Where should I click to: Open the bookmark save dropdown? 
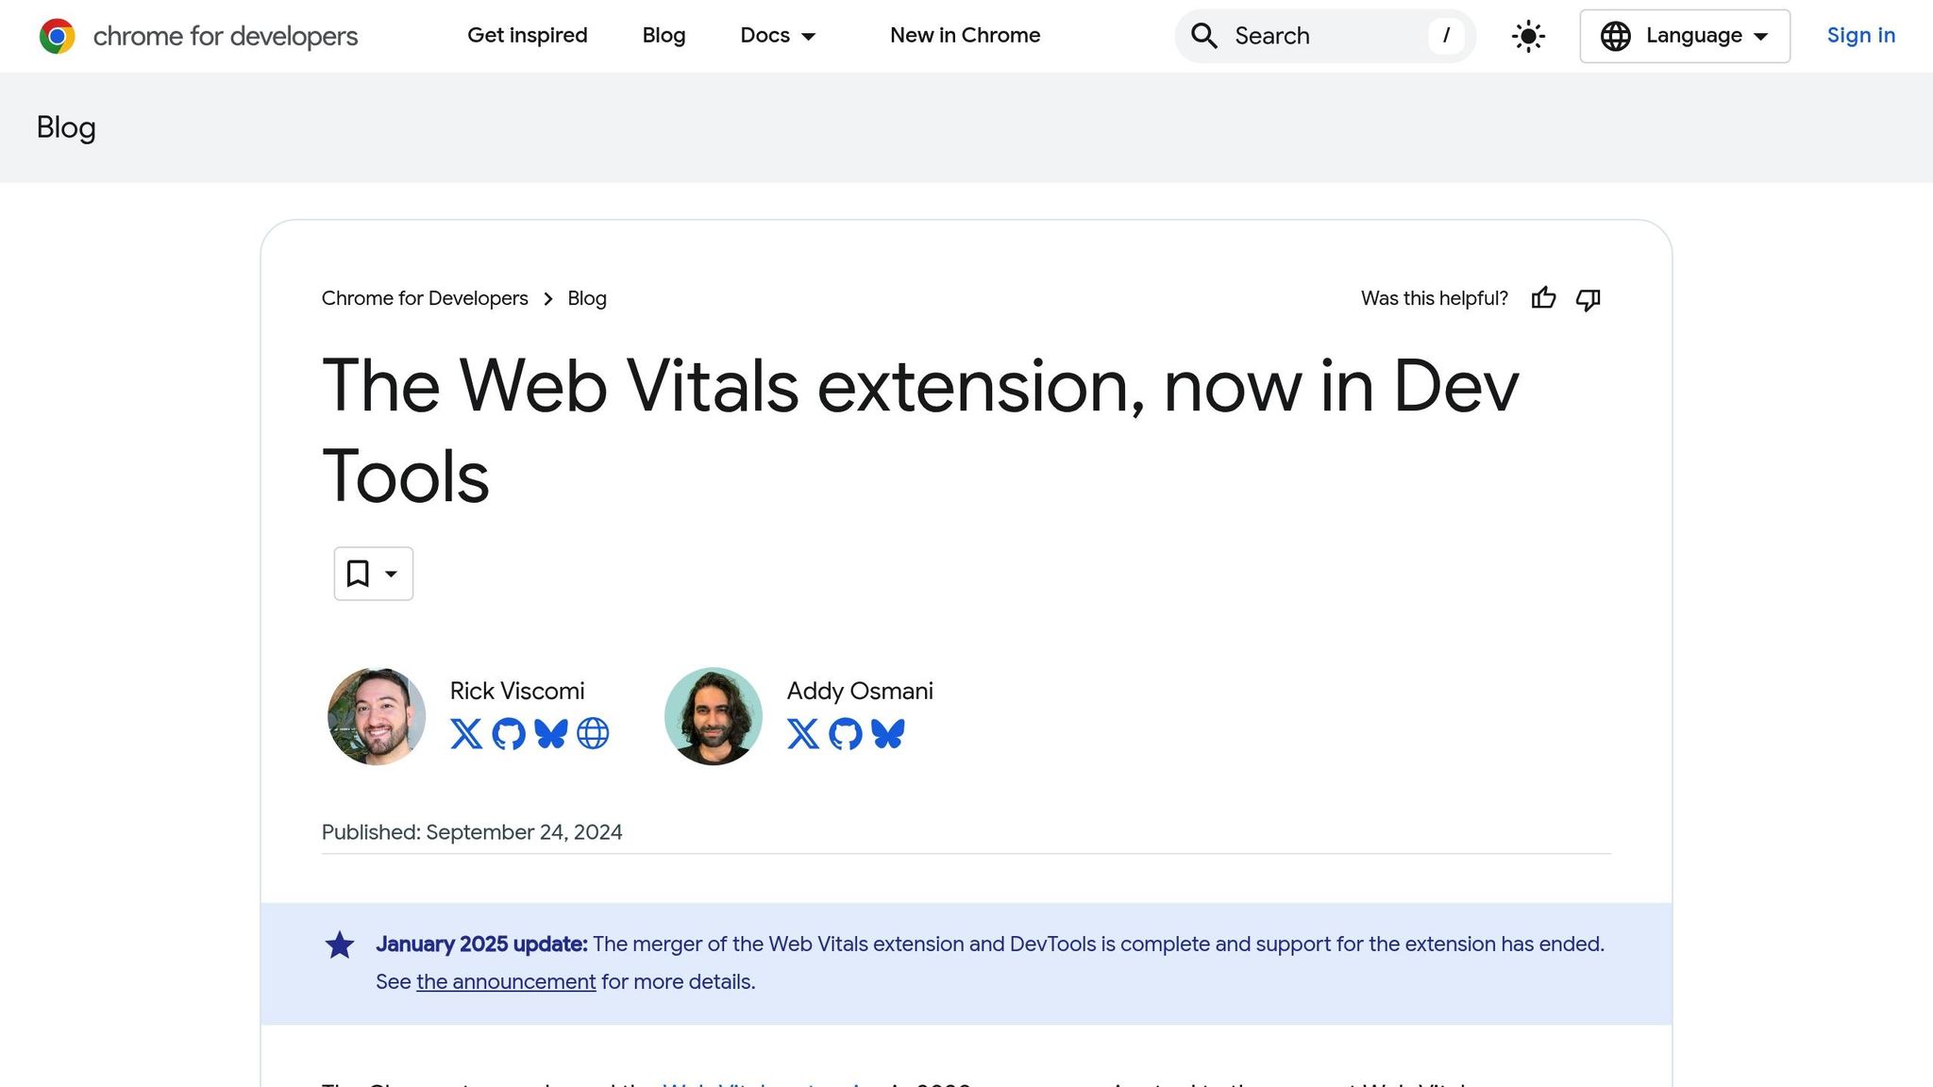pos(373,574)
